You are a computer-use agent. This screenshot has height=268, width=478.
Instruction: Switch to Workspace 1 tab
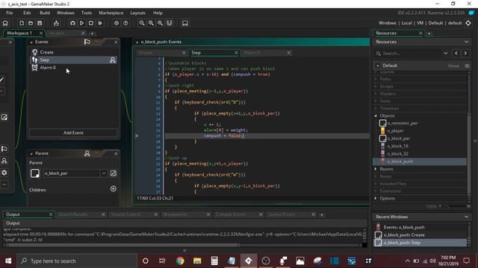[19, 33]
